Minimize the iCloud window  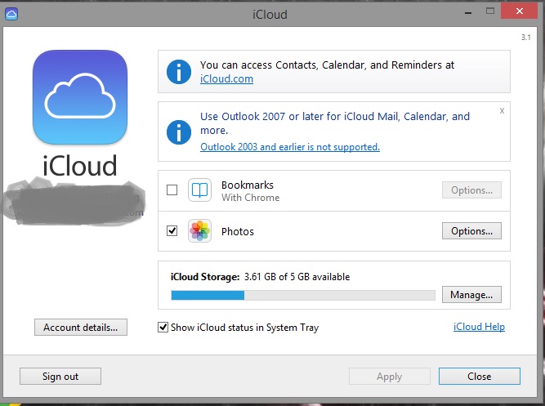pos(468,12)
